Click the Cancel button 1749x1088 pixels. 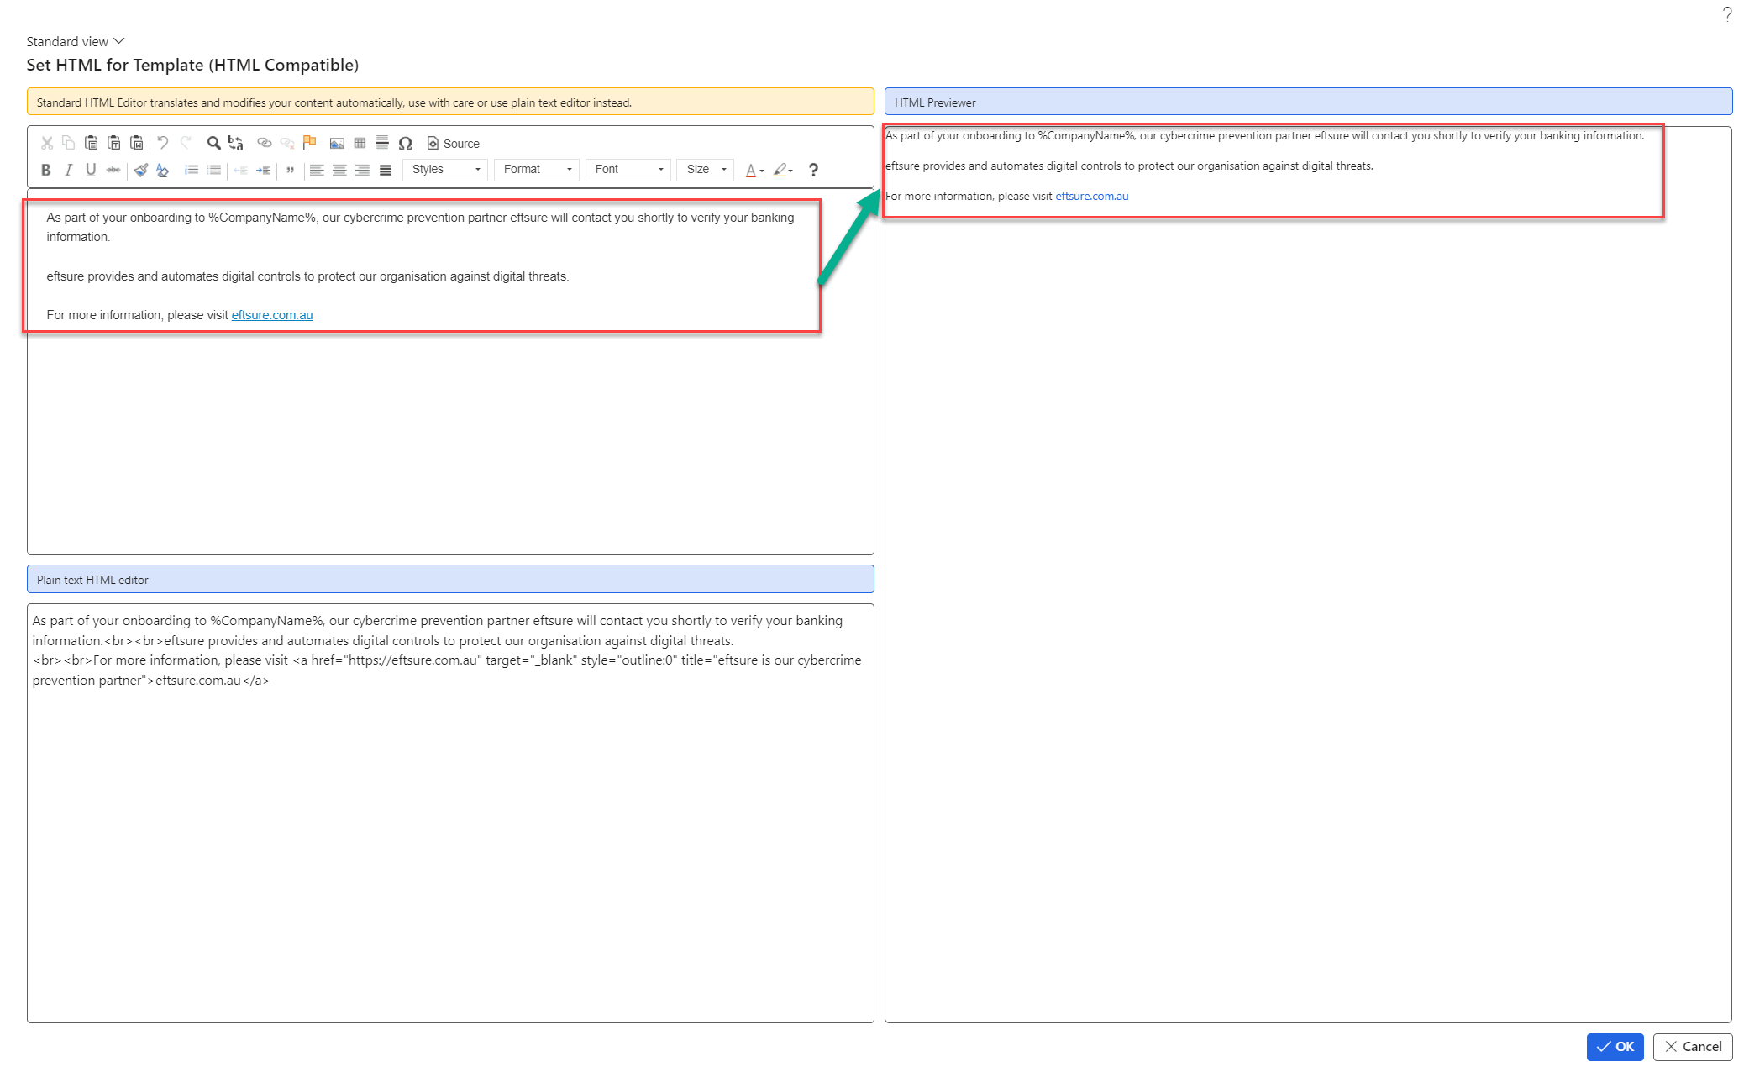point(1693,1047)
